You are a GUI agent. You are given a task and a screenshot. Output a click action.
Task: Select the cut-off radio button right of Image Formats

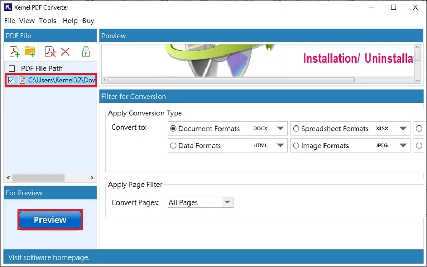(x=419, y=146)
